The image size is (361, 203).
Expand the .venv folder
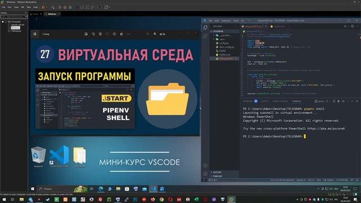(x=224, y=39)
